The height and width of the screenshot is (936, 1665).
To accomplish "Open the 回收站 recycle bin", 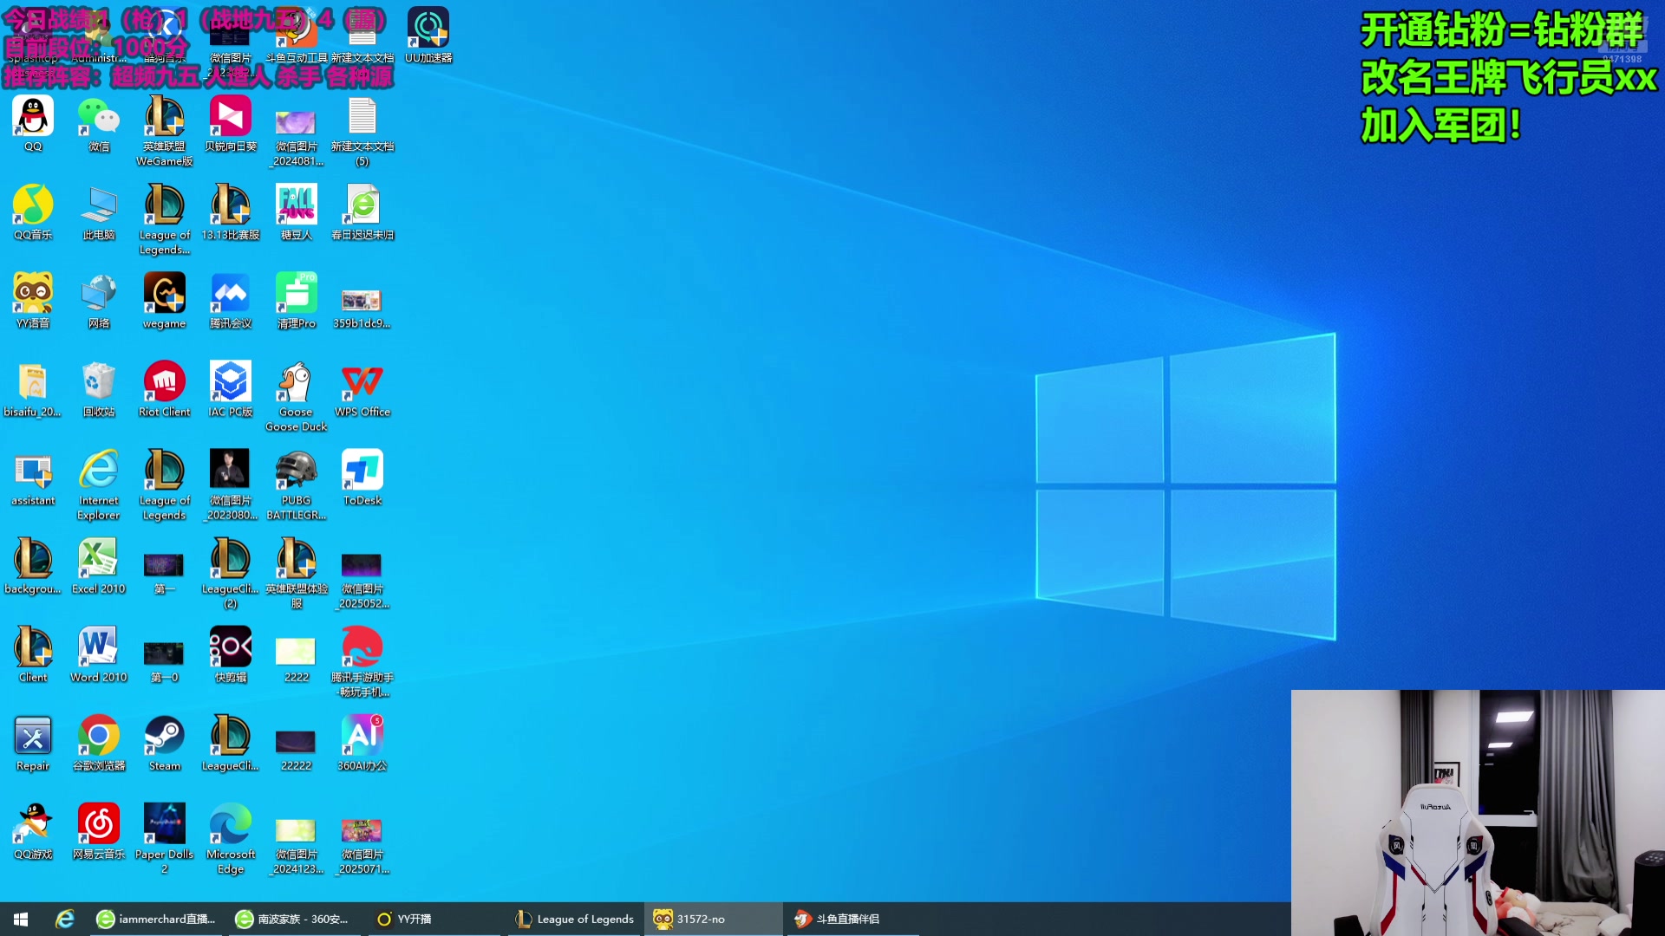I will [99, 389].
